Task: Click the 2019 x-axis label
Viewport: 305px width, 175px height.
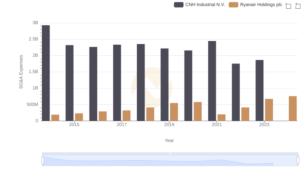Action: pos(169,125)
